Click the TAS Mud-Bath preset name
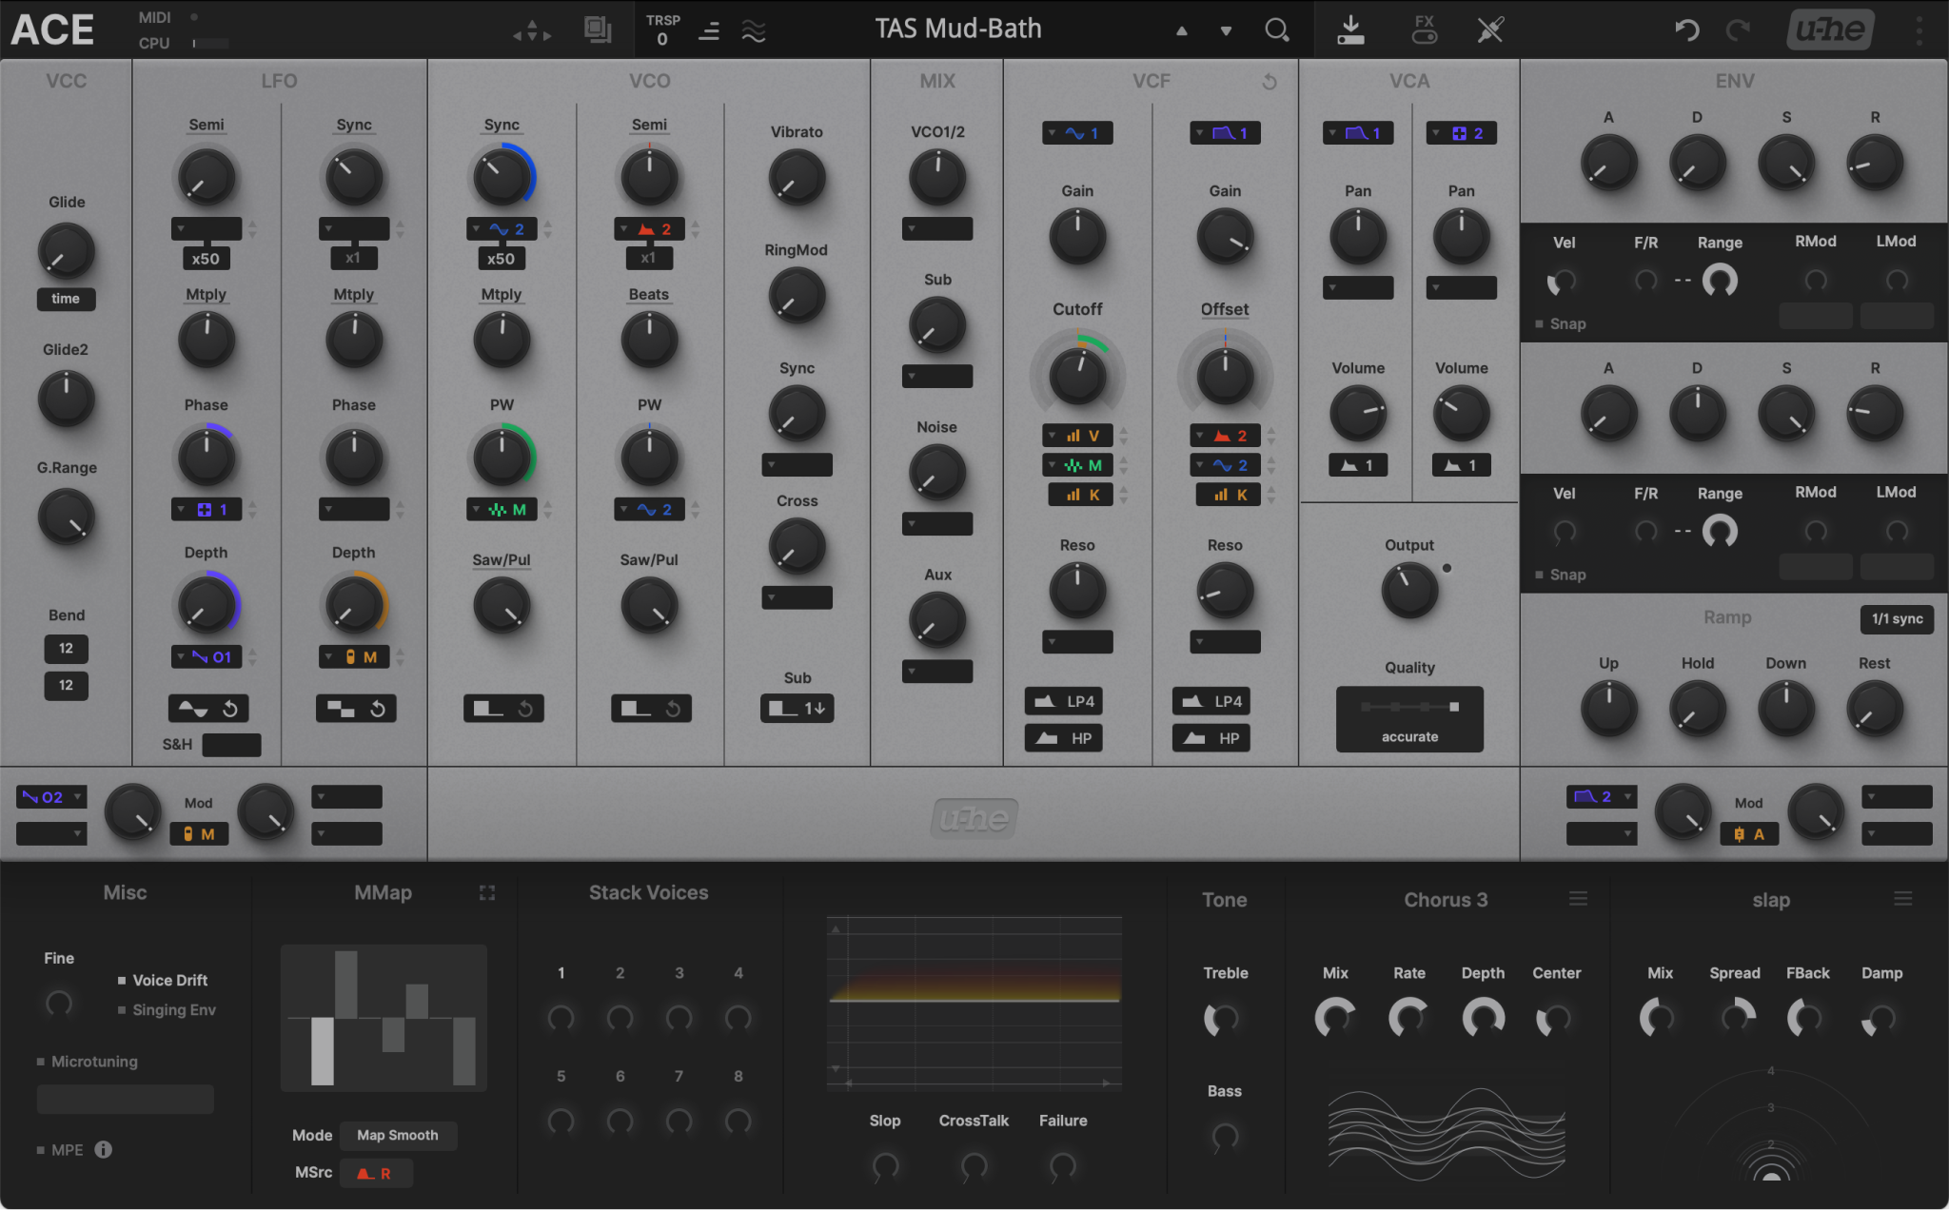1949x1210 pixels. click(x=958, y=29)
